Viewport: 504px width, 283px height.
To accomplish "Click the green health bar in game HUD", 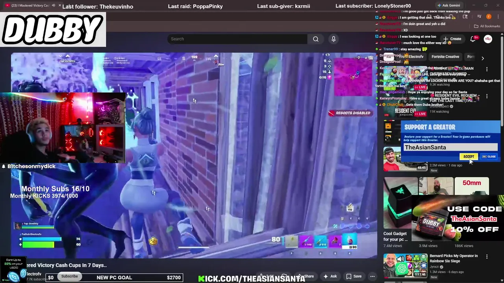I will [39, 244].
